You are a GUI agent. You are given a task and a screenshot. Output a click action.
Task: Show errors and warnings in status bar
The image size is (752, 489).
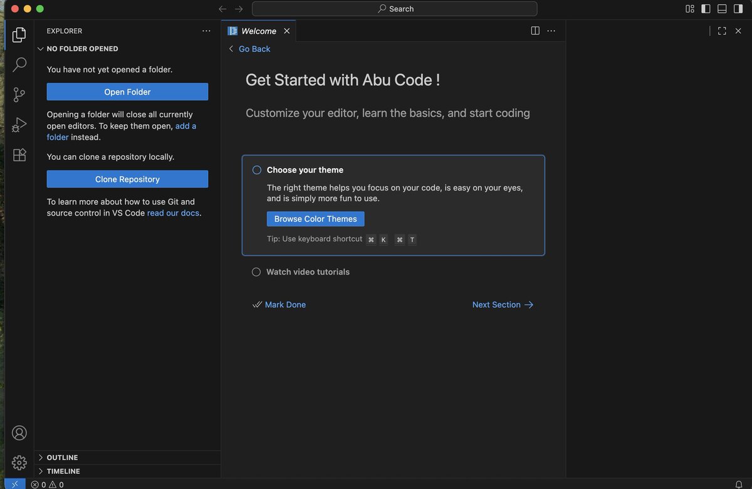coord(47,485)
